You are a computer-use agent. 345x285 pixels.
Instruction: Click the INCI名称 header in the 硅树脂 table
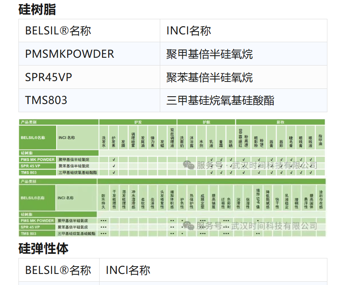188,31
